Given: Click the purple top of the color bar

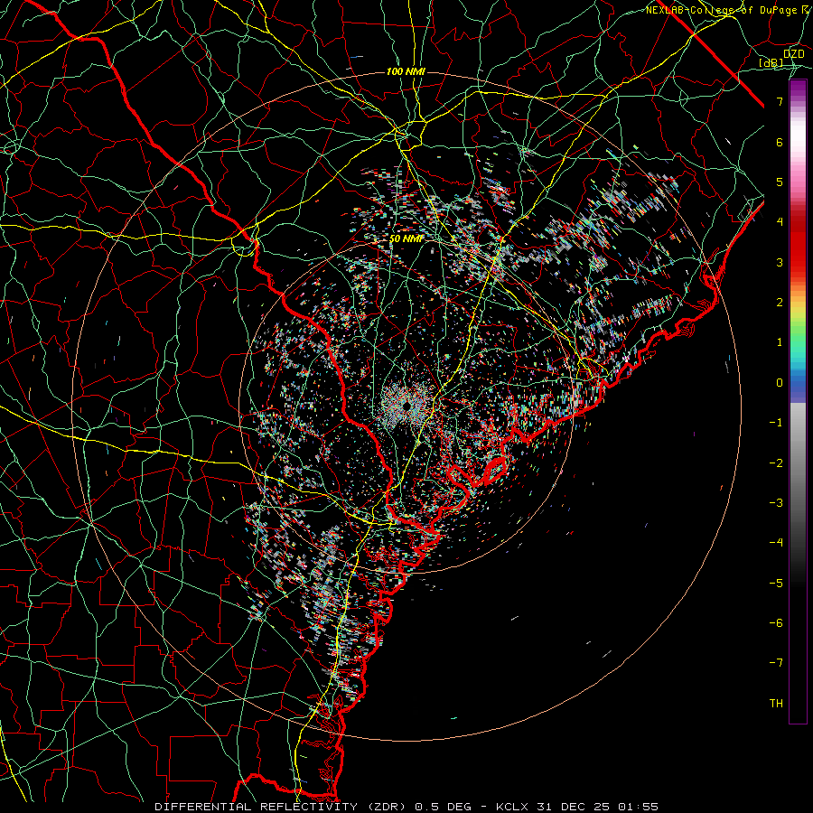Looking at the screenshot, I should [x=798, y=89].
